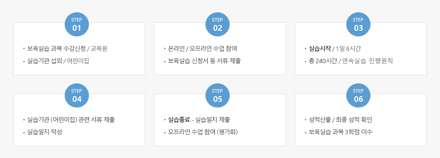This screenshot has width=440, height=158.
Task: Click the bullet beside 성적산출 text
Action: point(306,120)
